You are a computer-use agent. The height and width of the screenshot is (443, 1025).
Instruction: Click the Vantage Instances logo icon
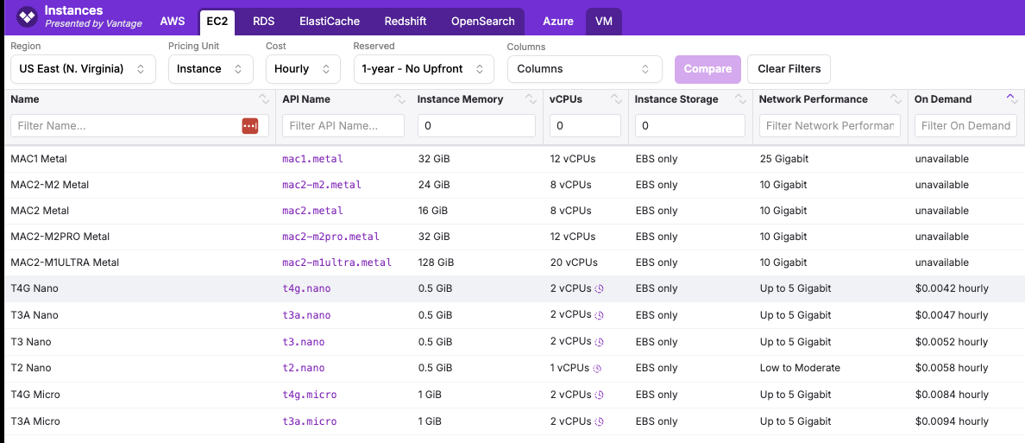point(27,17)
